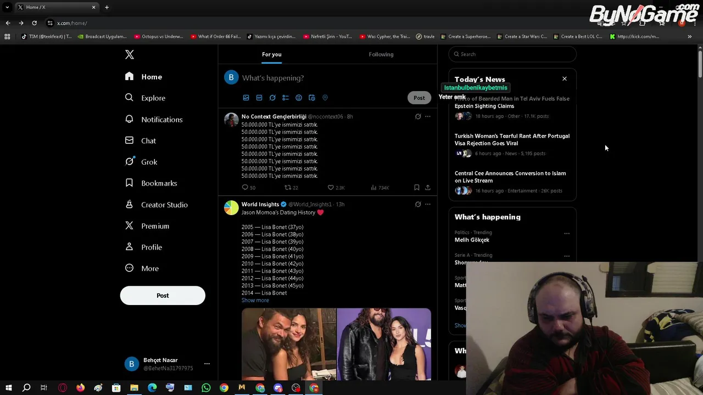The width and height of the screenshot is (703, 395).
Task: Go back in browser
Action: pos(8,23)
